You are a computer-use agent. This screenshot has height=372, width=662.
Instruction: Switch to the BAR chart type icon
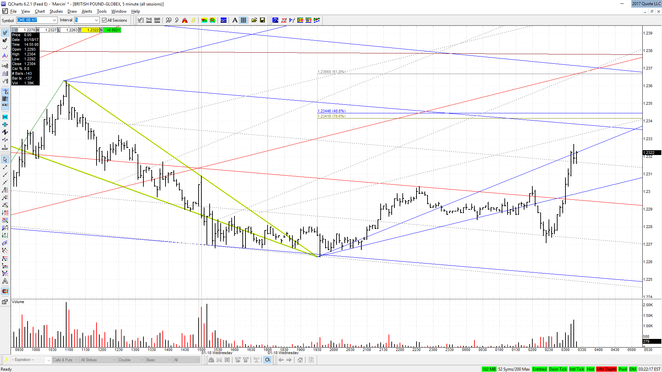click(x=157, y=20)
